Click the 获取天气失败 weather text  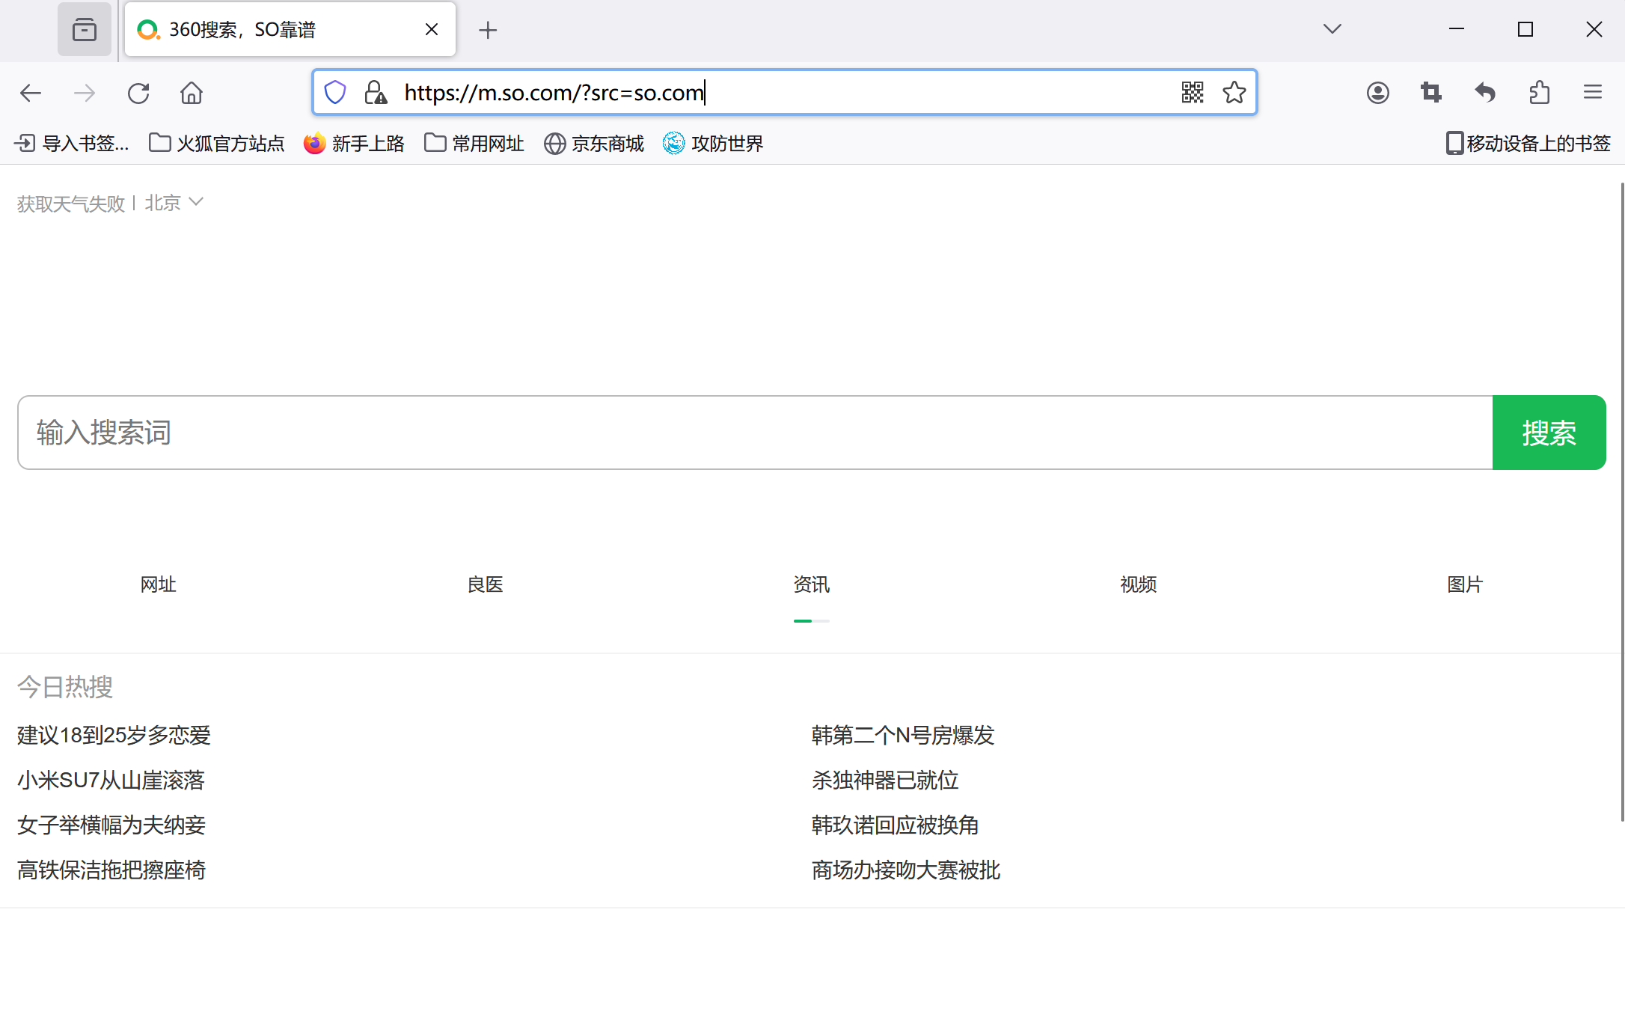click(x=71, y=204)
